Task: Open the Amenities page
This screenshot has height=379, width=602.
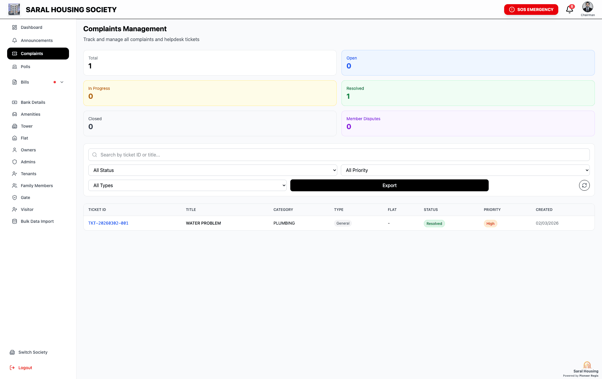Action: (30, 114)
